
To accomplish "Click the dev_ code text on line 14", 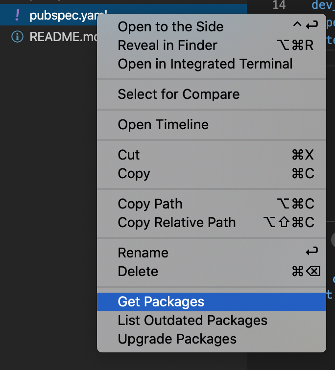I will tap(322, 5).
